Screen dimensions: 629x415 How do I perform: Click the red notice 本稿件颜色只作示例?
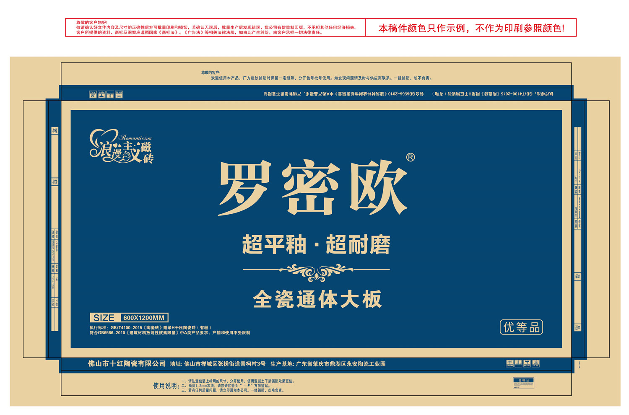[x=471, y=28]
